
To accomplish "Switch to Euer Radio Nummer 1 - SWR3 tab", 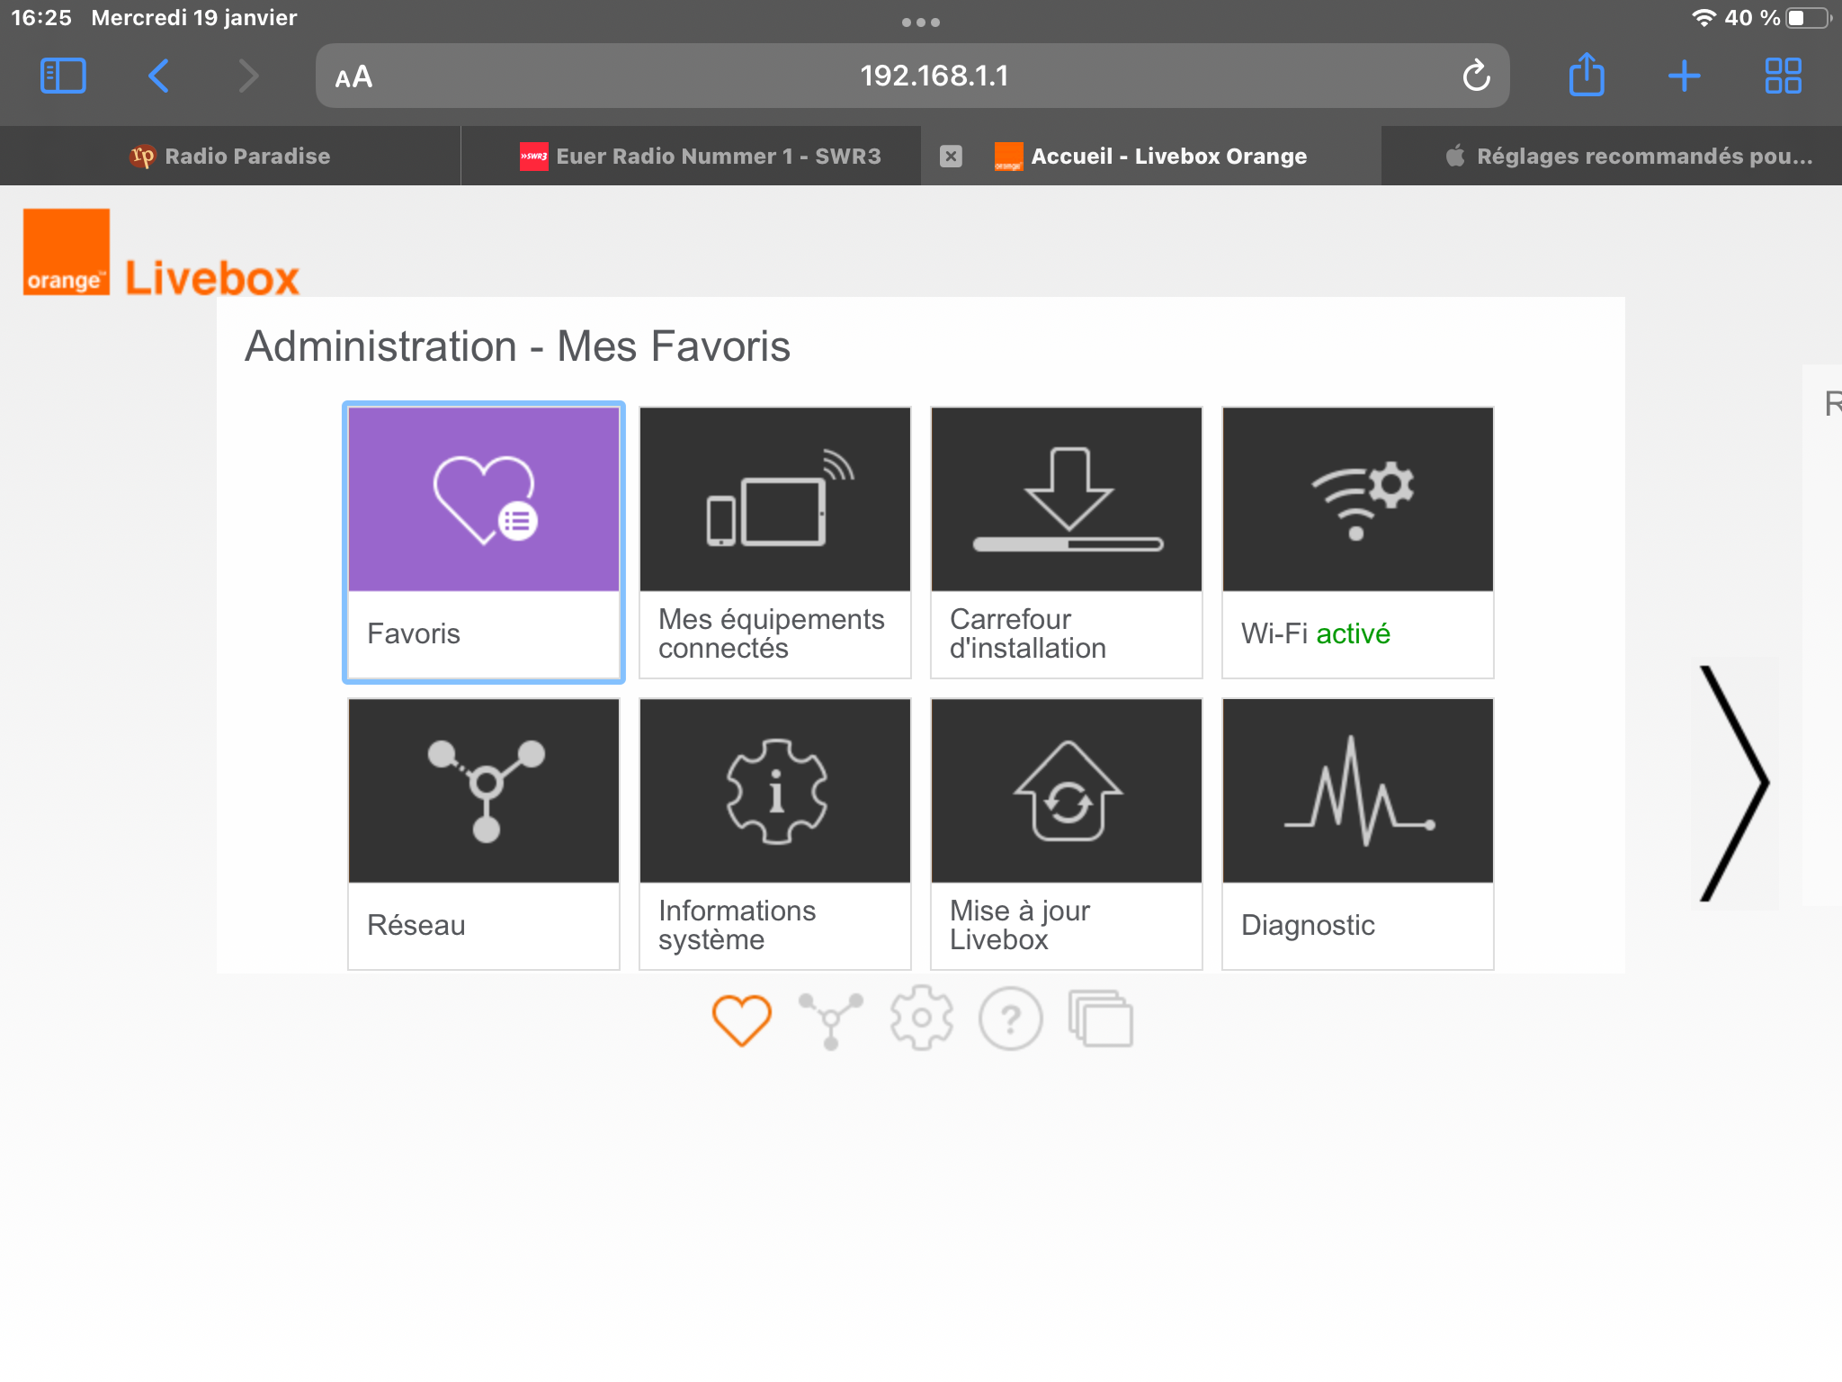I will tap(702, 157).
